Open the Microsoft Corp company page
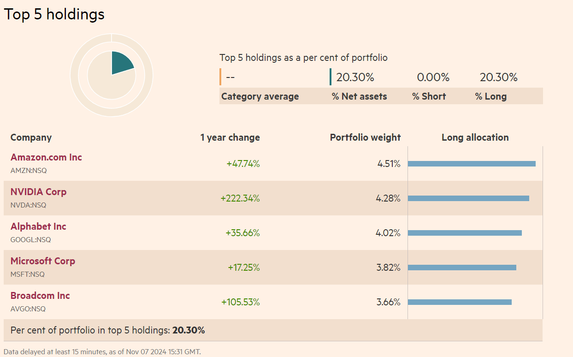 [42, 261]
